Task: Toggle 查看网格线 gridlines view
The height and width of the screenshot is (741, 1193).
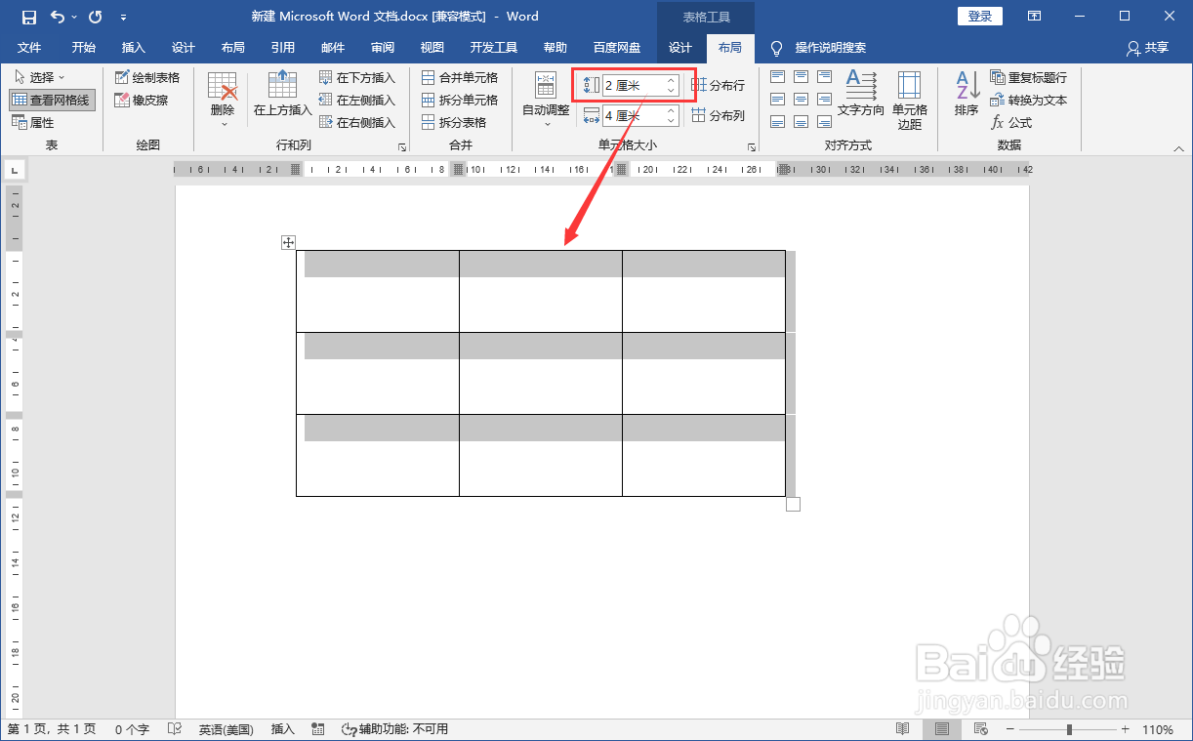Action: pyautogui.click(x=52, y=100)
